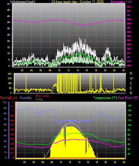Viewport: 139px width, 166px height.
Task: Click rainfall scale value 0.5
Action: [x=12, y=135]
